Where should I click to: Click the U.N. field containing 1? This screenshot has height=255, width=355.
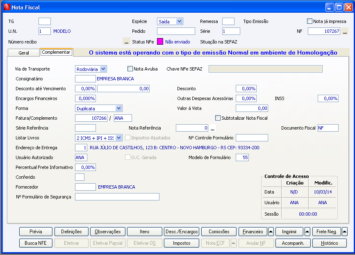[45, 31]
